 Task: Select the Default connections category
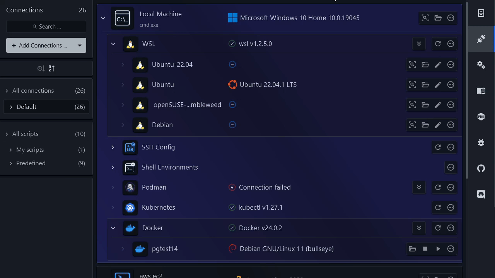pyautogui.click(x=46, y=107)
